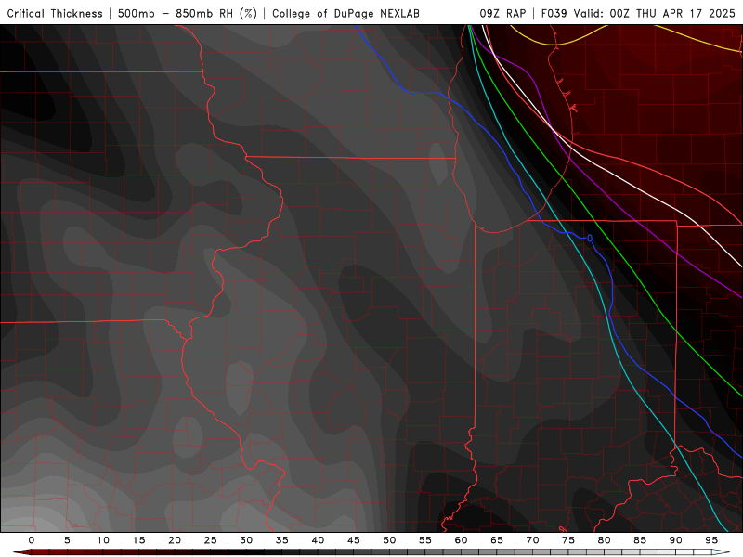Click the "09Z RAP" model run label

click(502, 14)
